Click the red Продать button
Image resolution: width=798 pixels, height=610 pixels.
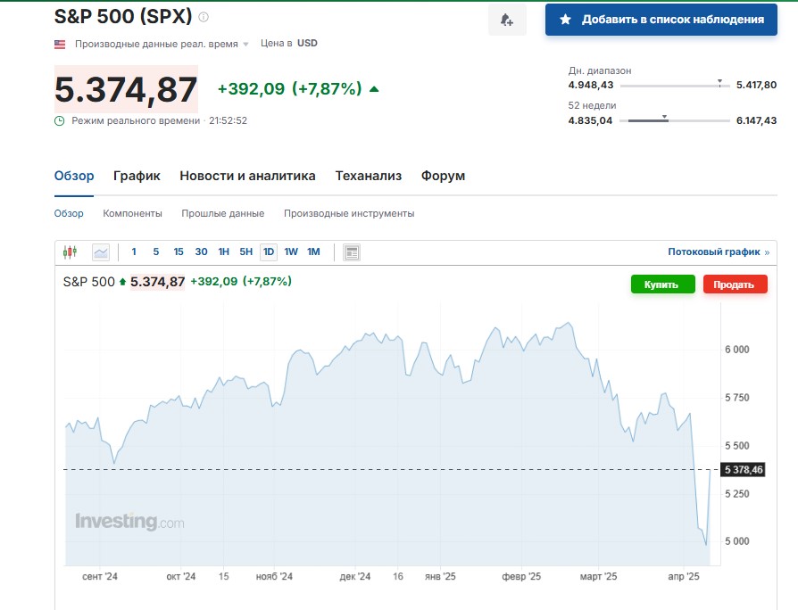pyautogui.click(x=735, y=284)
